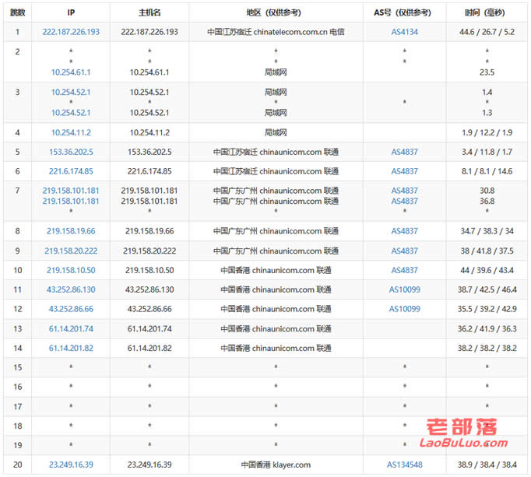Click AS4837 link in hop 6 row
This screenshot has width=531, height=477.
pyautogui.click(x=404, y=171)
